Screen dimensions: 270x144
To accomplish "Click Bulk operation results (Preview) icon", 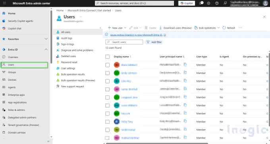I will tap(58, 80).
